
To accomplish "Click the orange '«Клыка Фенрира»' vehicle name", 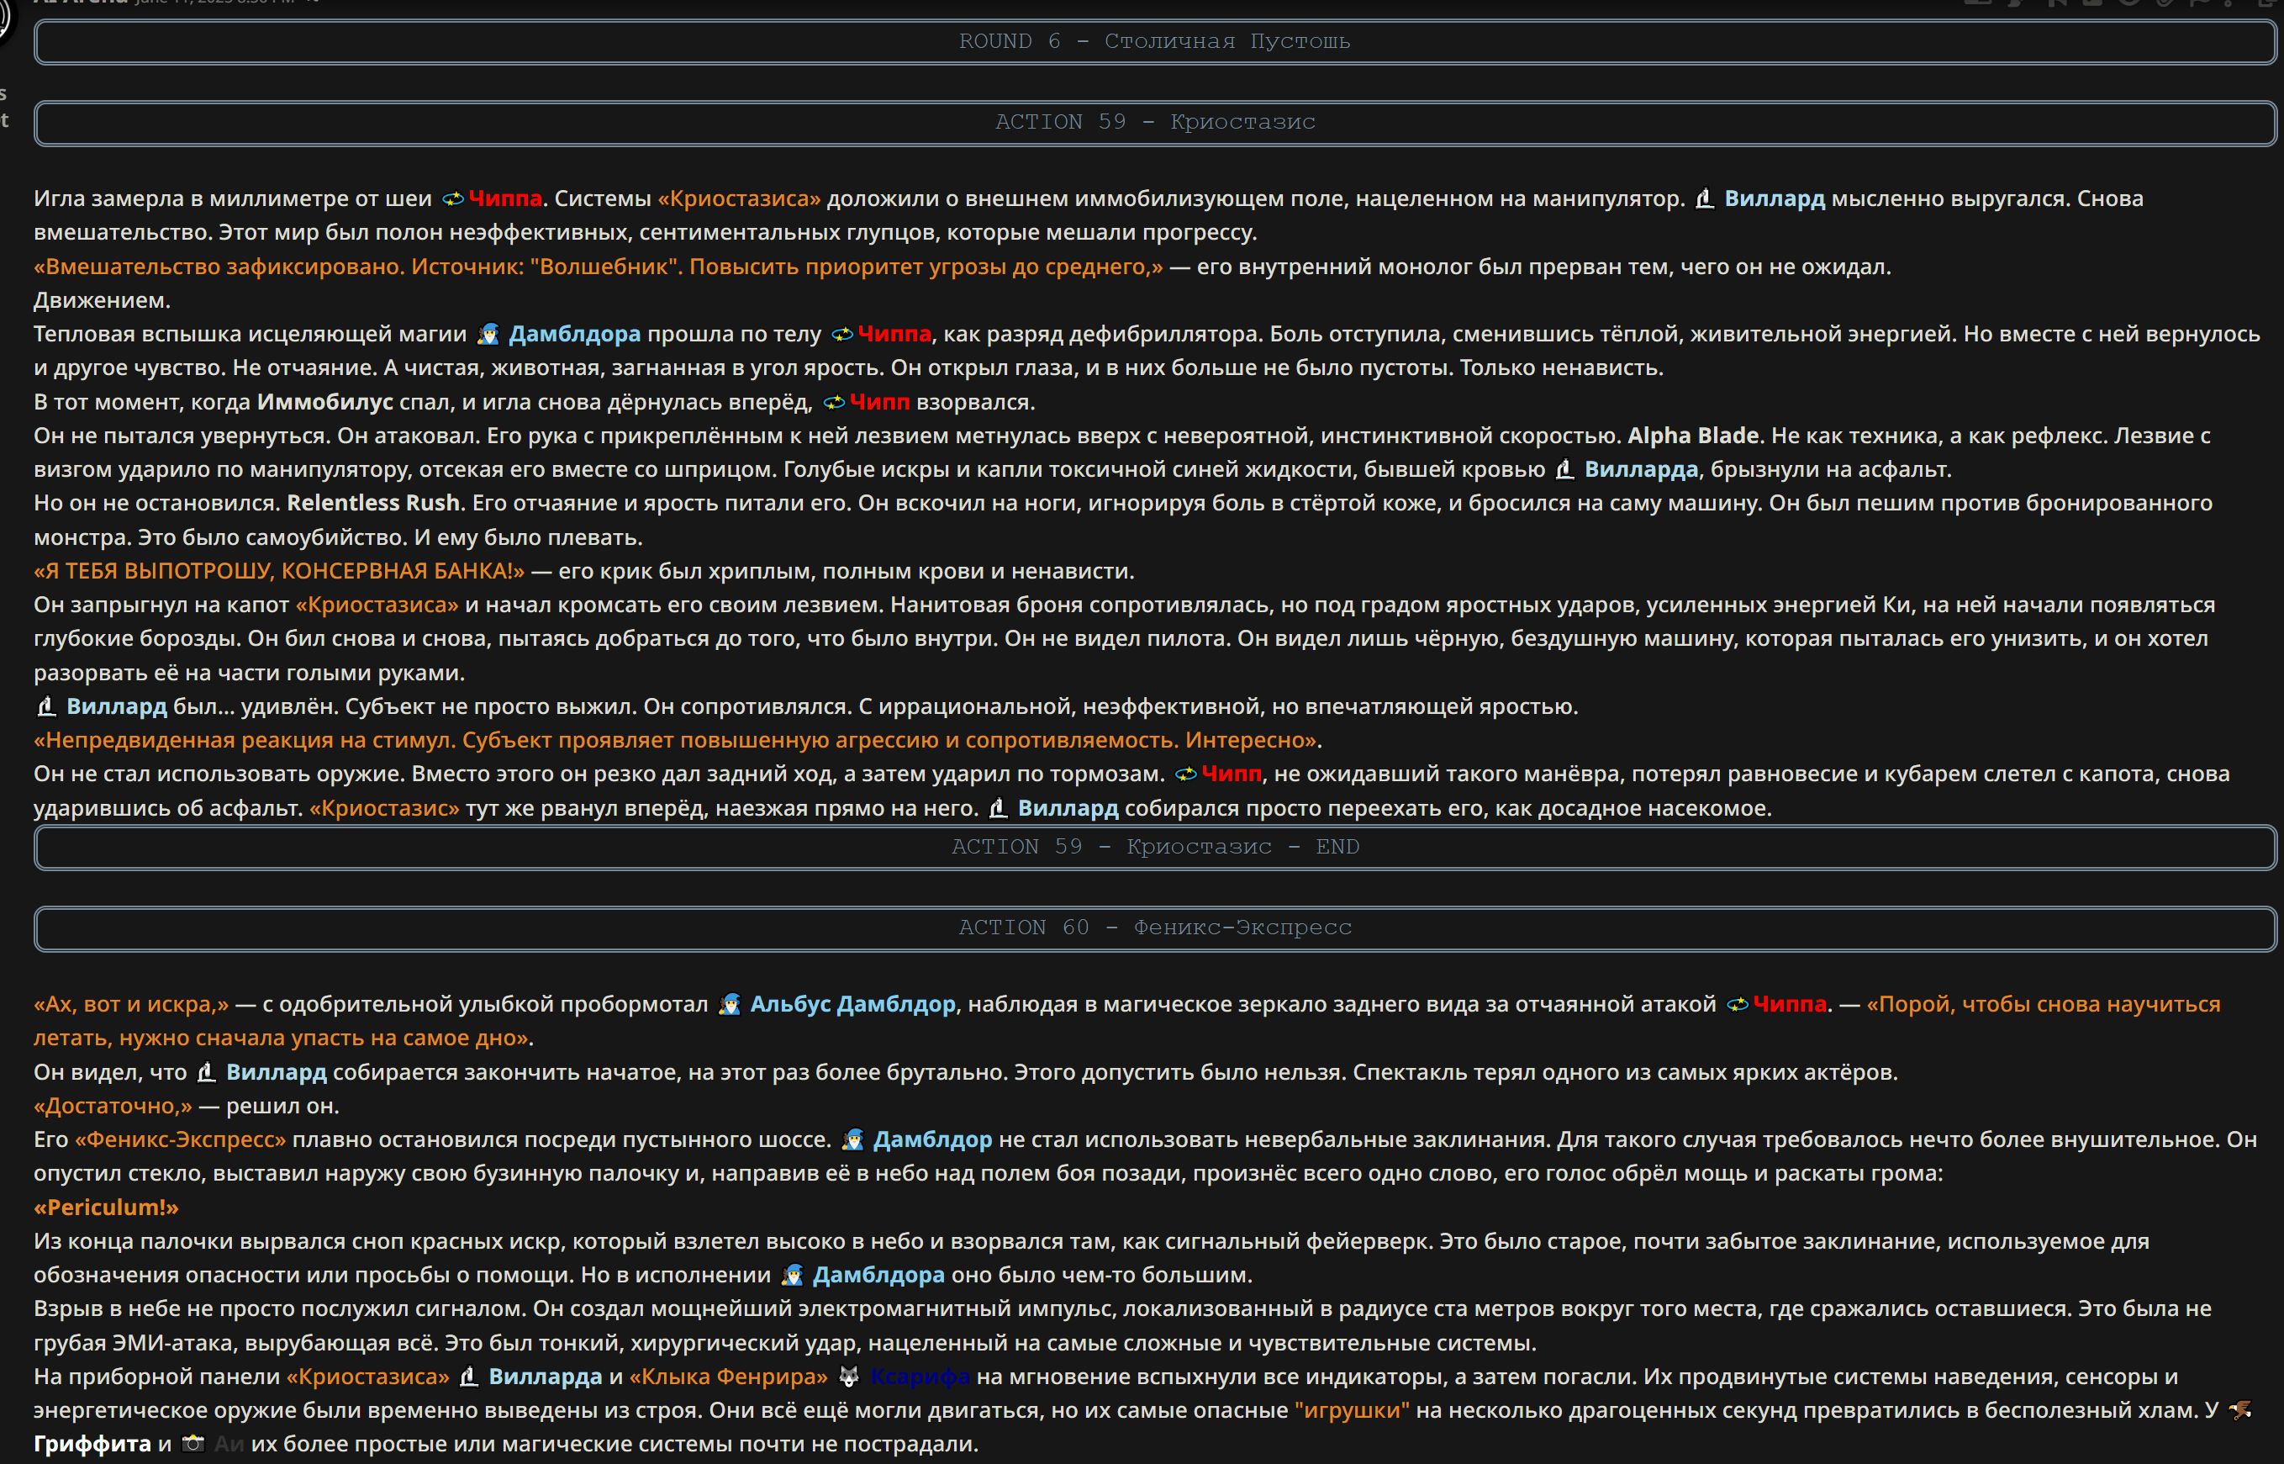I will coord(729,1377).
